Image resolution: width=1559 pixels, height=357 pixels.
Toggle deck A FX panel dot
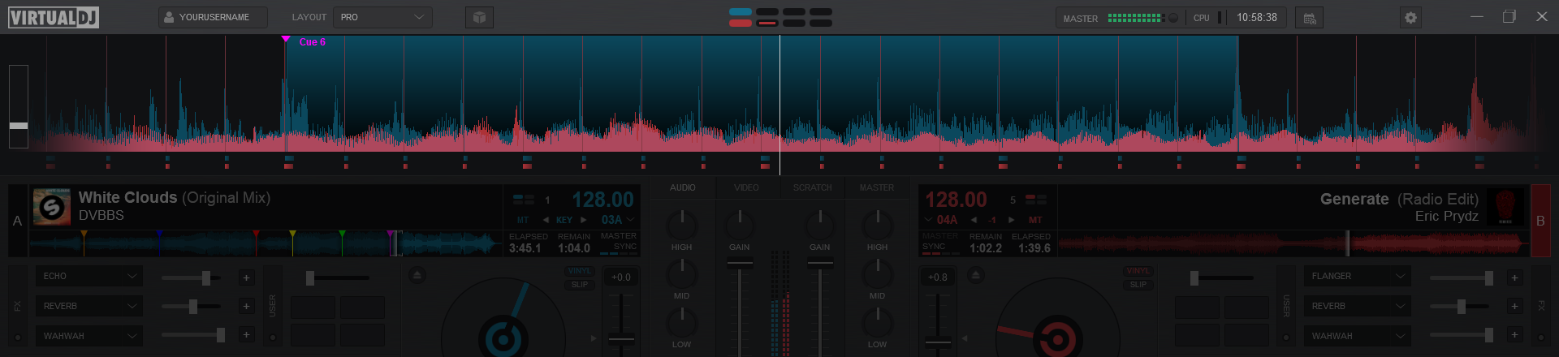click(18, 337)
